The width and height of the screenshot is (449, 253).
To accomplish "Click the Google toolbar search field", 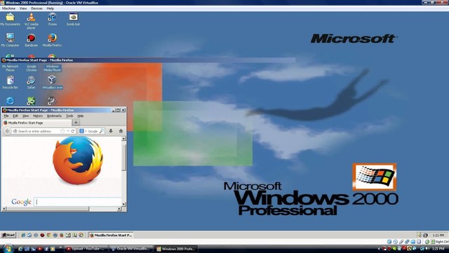I will coord(93,131).
